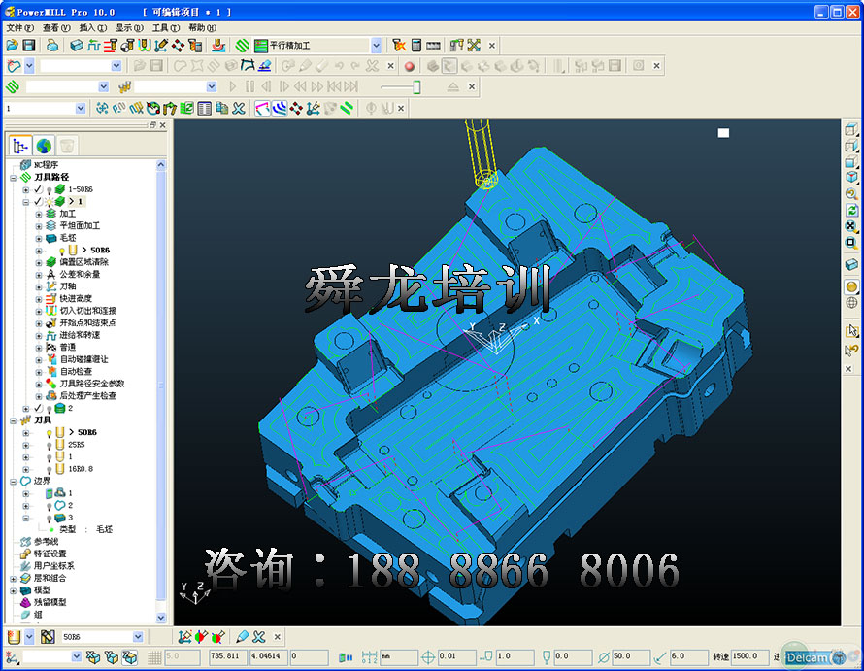
Task: Toggle light bulb for tool 25R5
Action: [50, 445]
